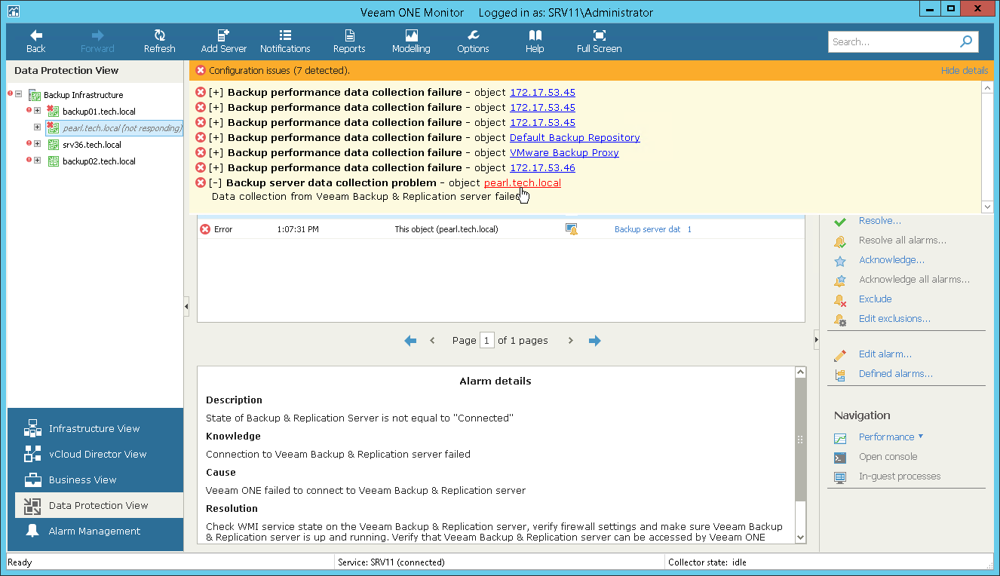Click the Acknowledge star icon

tap(840, 261)
